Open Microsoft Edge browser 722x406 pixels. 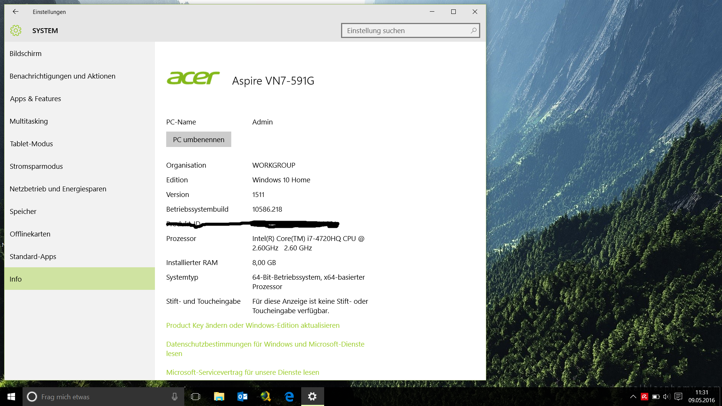click(x=289, y=397)
